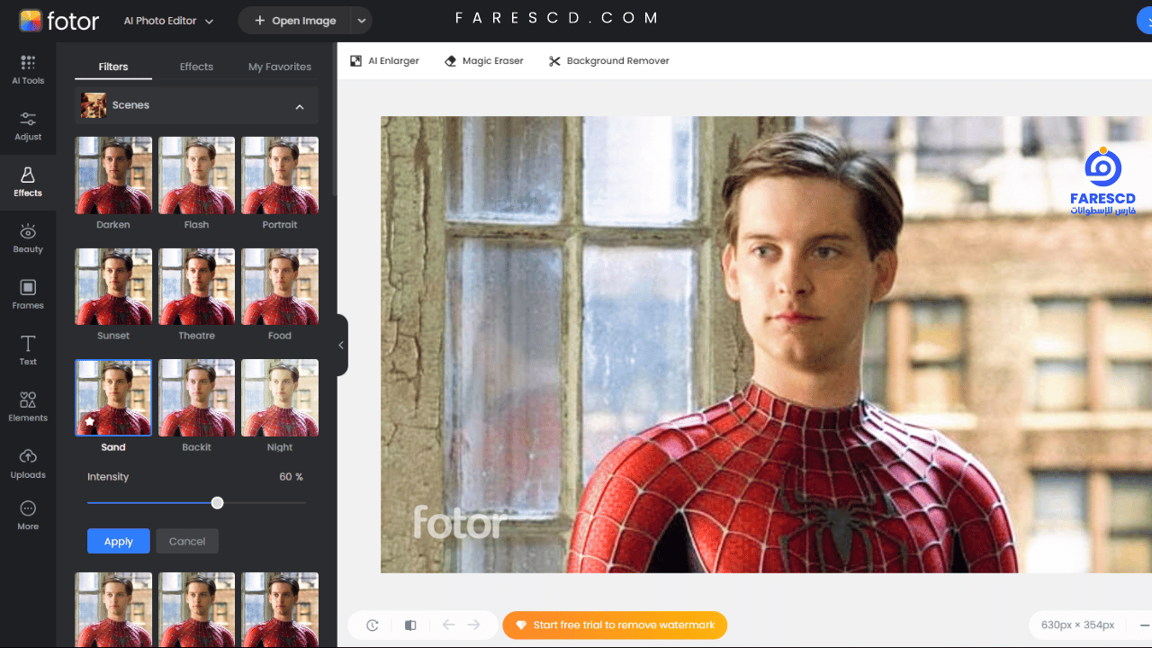Image resolution: width=1152 pixels, height=648 pixels.
Task: Select the Flash filter thumbnail
Action: pyautogui.click(x=196, y=175)
